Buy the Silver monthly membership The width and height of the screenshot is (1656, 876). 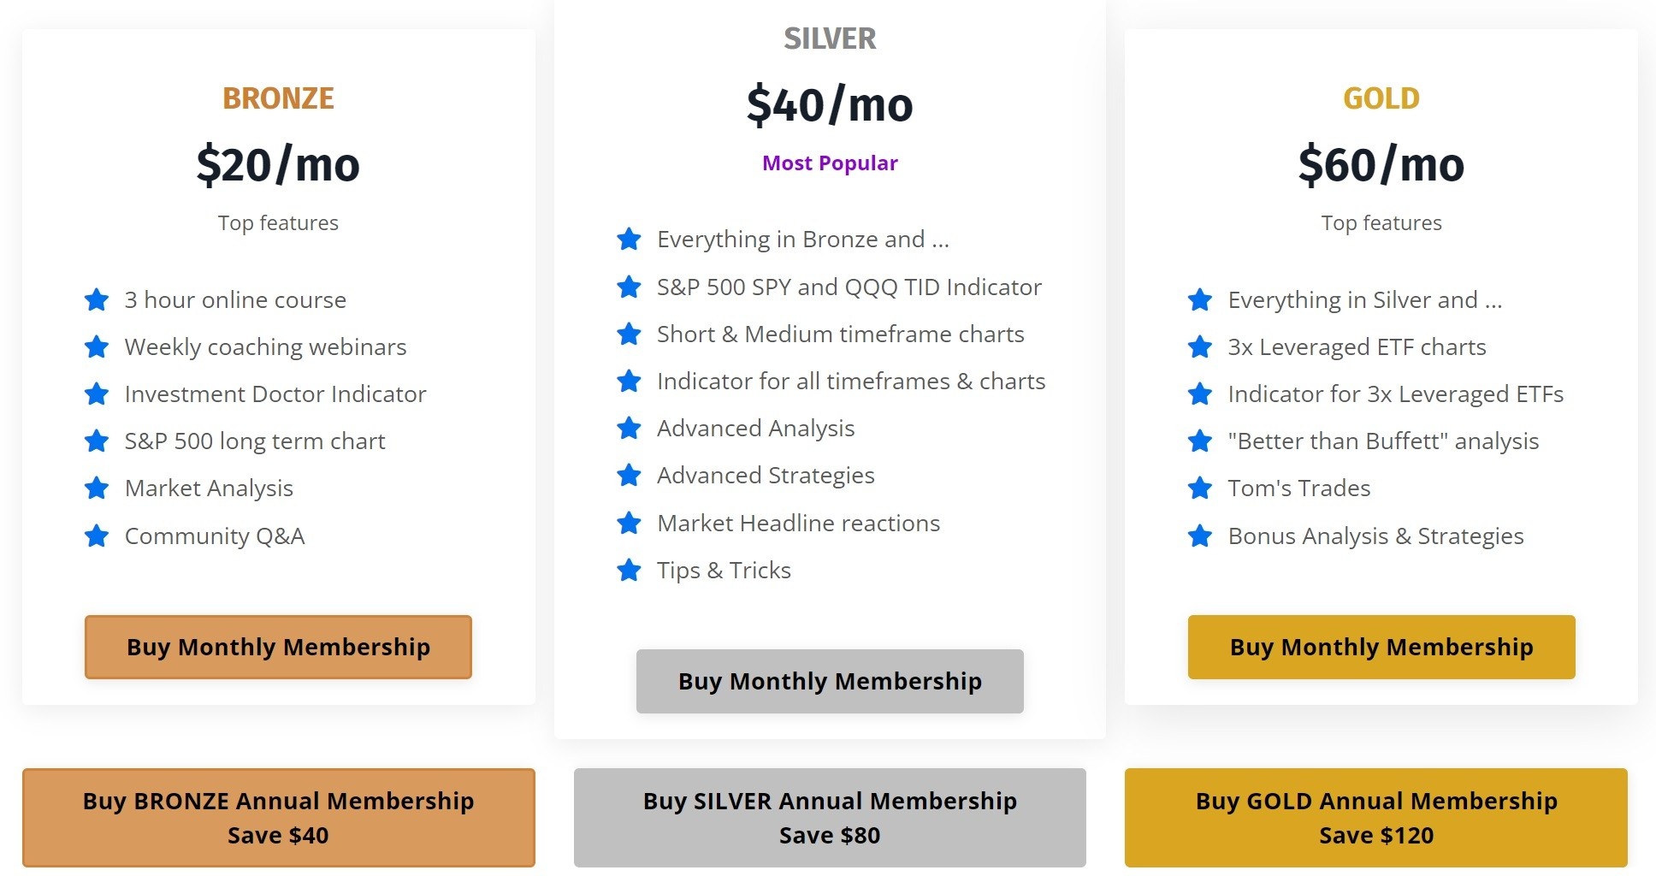point(830,681)
